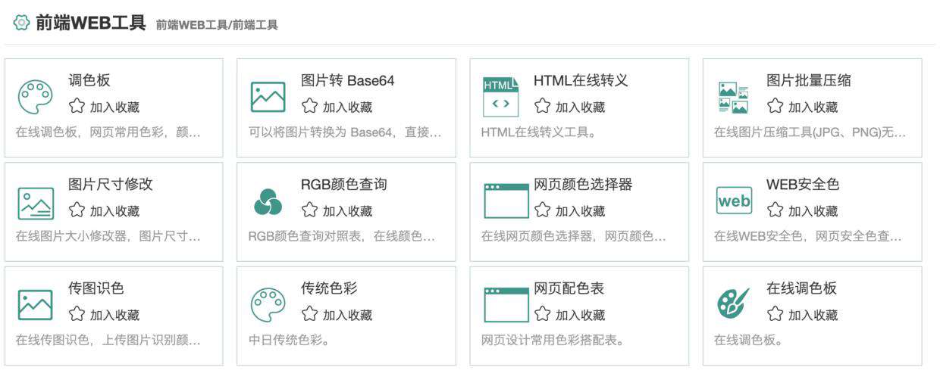Image resolution: width=940 pixels, height=386 pixels.
Task: Click description 网页设计常用色彩搭配表。
Action: pyautogui.click(x=553, y=340)
